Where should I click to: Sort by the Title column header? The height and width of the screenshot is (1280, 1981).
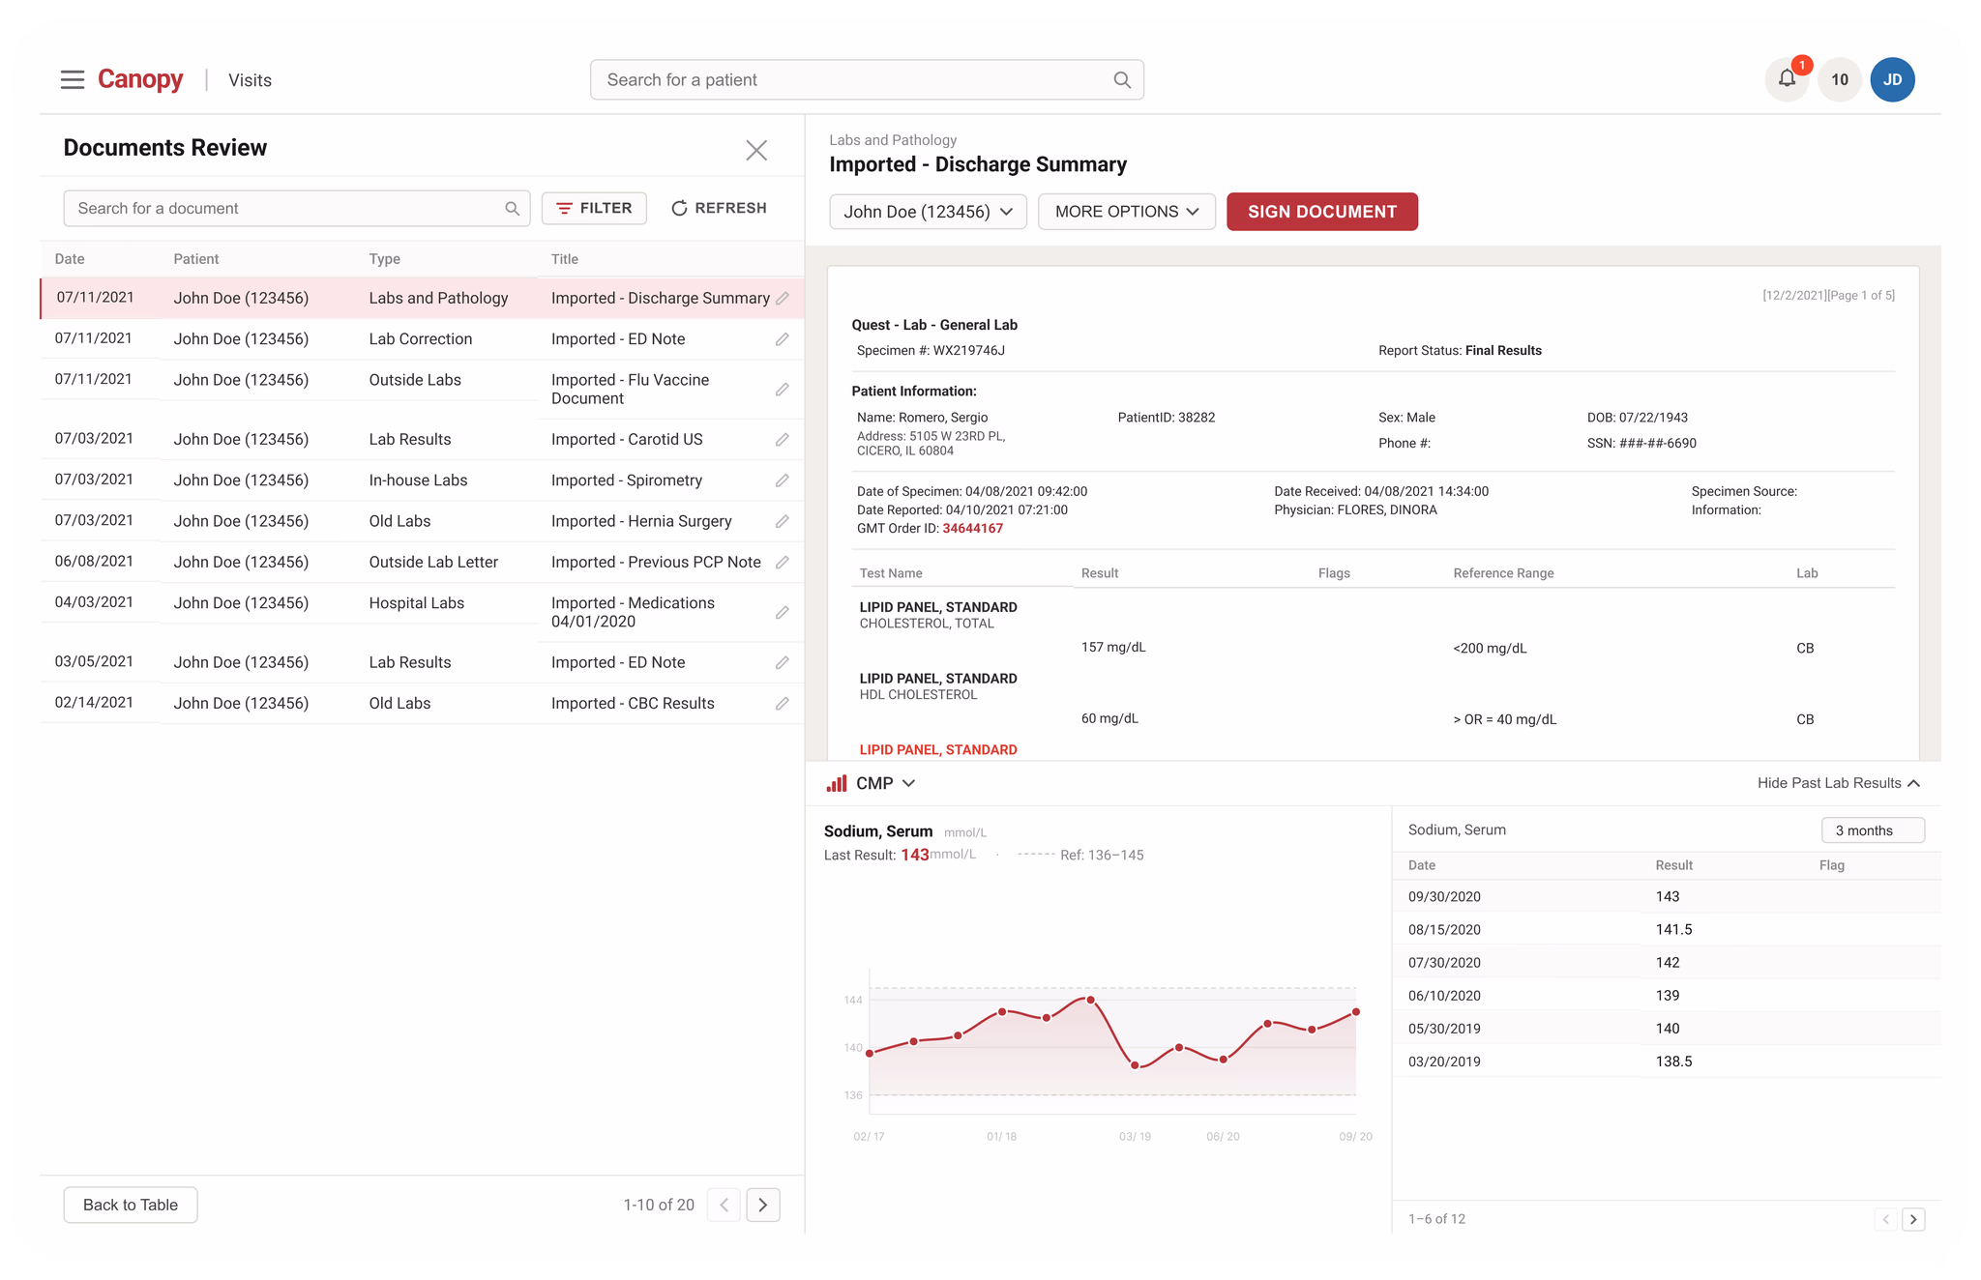(x=565, y=259)
